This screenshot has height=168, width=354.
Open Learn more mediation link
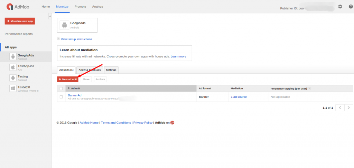pyautogui.click(x=178, y=56)
